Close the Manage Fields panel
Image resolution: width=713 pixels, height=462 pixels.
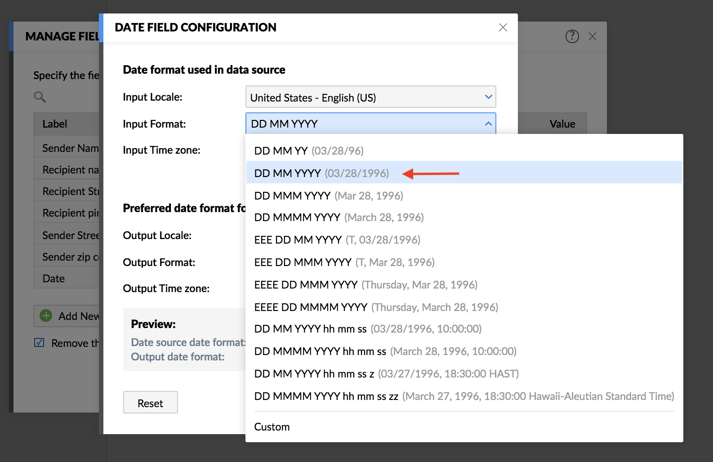click(593, 37)
